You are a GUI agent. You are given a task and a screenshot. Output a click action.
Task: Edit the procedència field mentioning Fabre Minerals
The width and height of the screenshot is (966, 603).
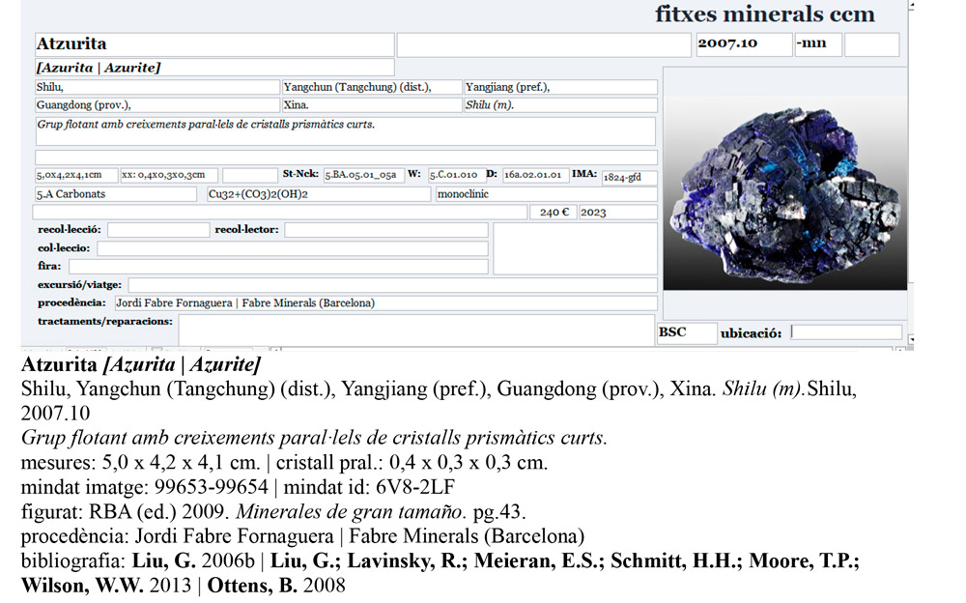(386, 302)
